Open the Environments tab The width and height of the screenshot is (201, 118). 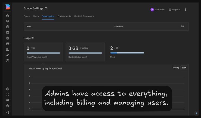pos(64,16)
